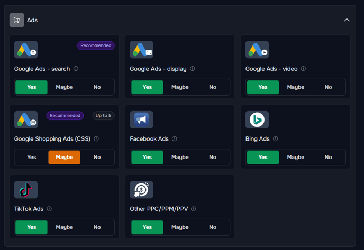Select Yes for Google Ads - display
This screenshot has width=364, height=250.
pyautogui.click(x=147, y=87)
